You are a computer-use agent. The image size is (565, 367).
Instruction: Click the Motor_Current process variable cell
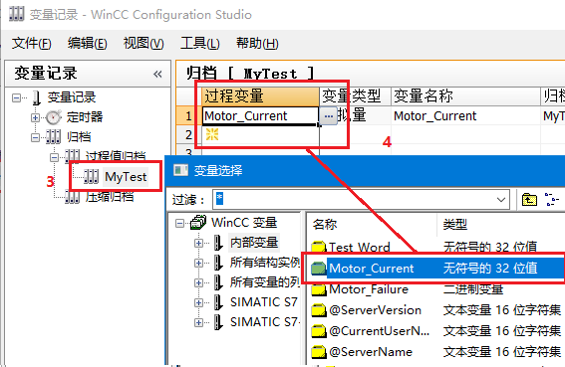(260, 115)
